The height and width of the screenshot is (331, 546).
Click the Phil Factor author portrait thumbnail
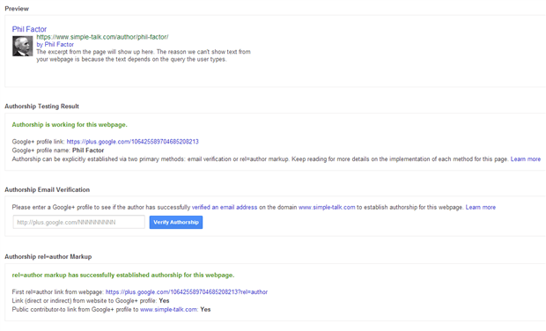pyautogui.click(x=23, y=46)
